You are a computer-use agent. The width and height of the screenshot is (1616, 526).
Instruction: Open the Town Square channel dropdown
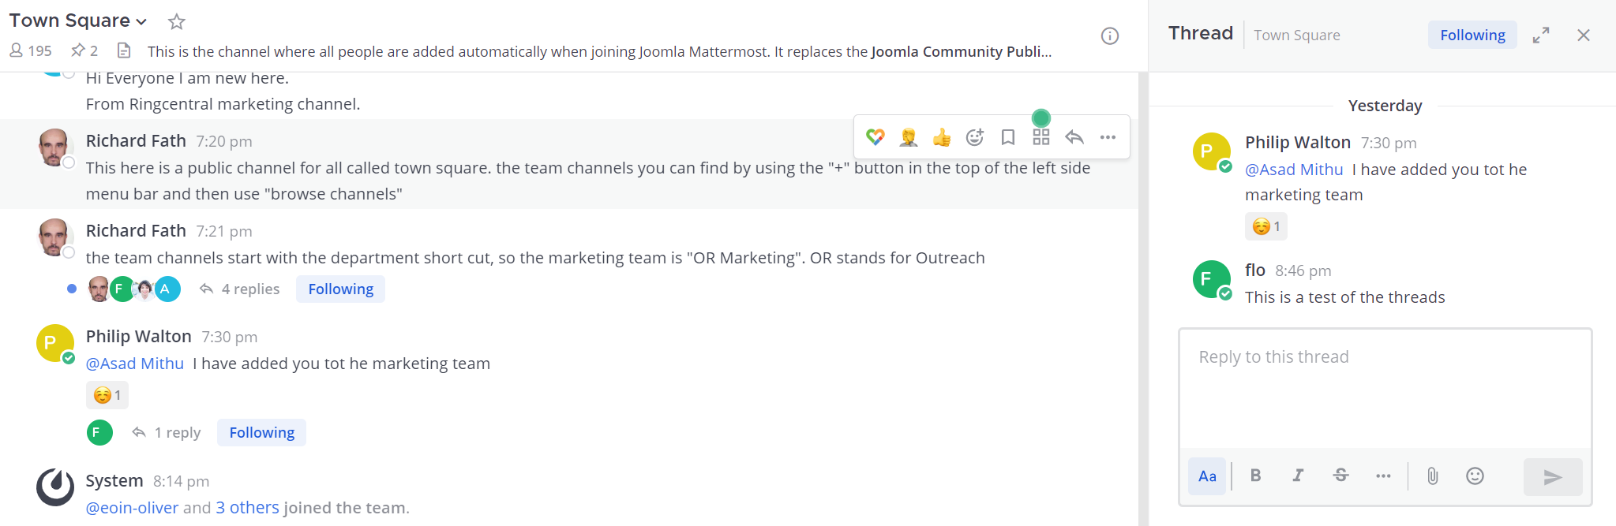point(141,22)
